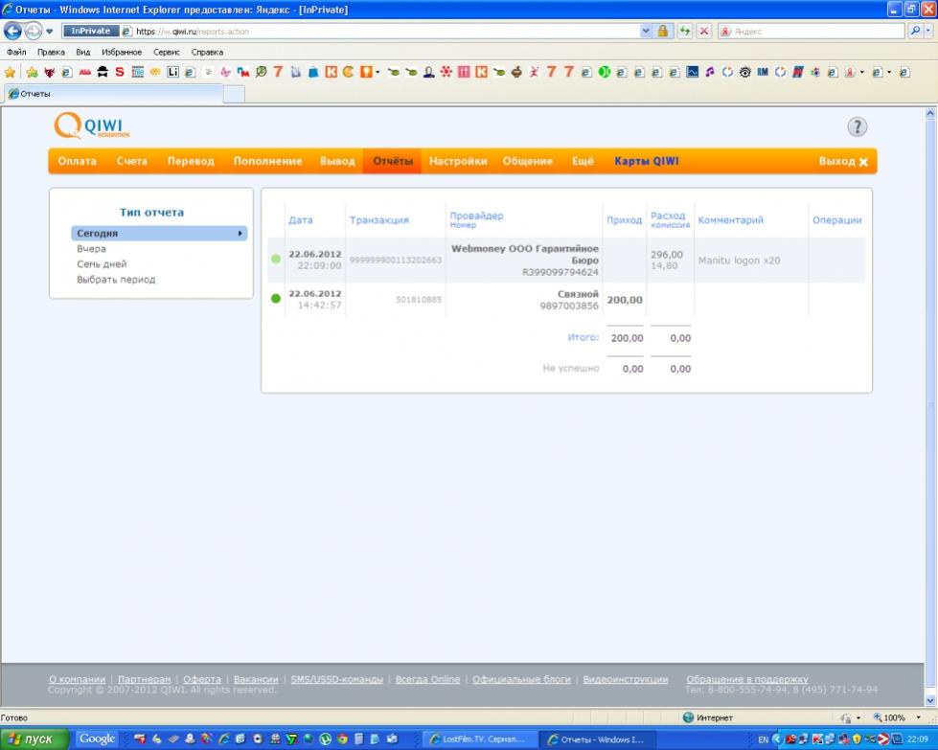Open the Сервис menu

coord(167,52)
